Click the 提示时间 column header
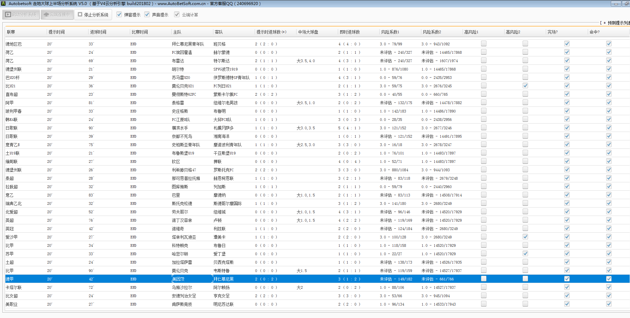 [56, 32]
